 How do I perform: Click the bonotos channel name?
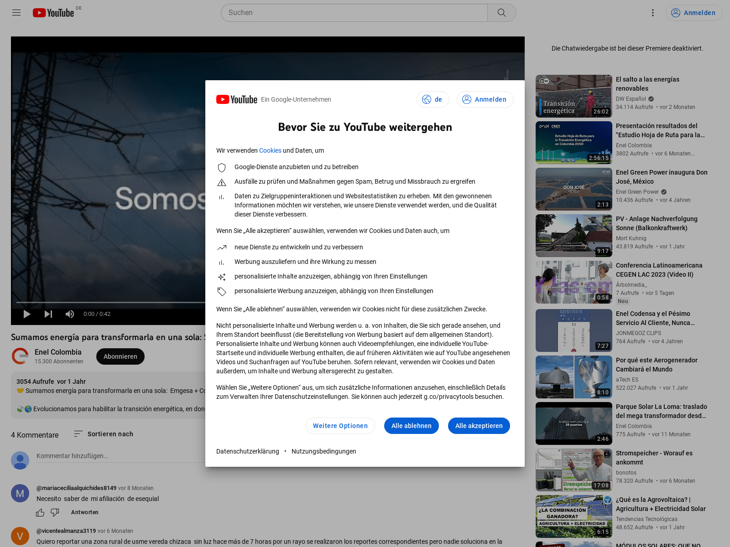point(626,473)
